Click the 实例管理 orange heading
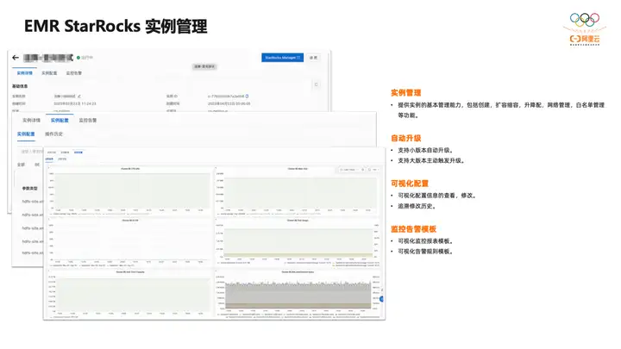This screenshot has width=621, height=349. coord(406,93)
